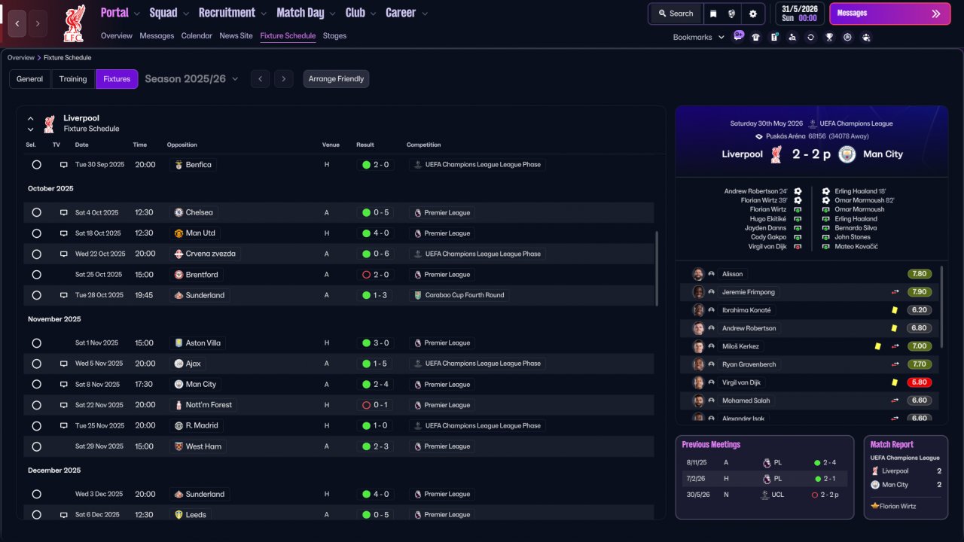
Task: Go back with the left arrow navigation button
Action: click(17, 23)
